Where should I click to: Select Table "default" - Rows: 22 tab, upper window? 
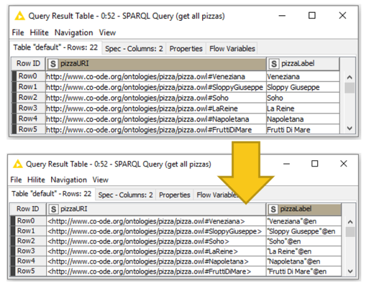(x=56, y=47)
